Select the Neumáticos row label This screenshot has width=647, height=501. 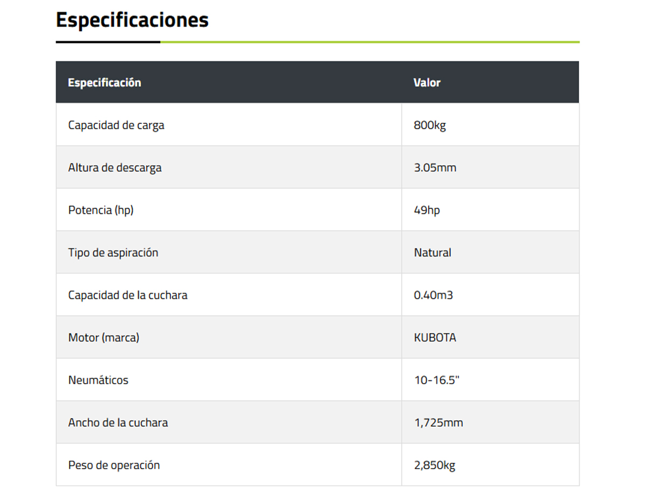98,380
